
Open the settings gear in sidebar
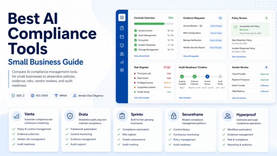(122, 70)
